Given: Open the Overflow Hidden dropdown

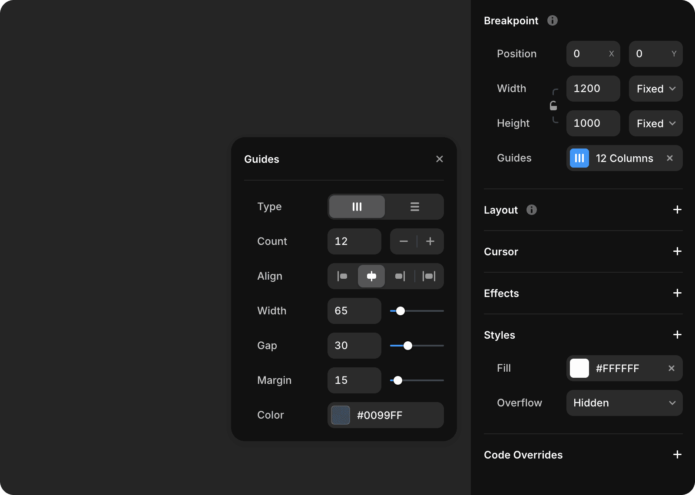Looking at the screenshot, I should (624, 403).
